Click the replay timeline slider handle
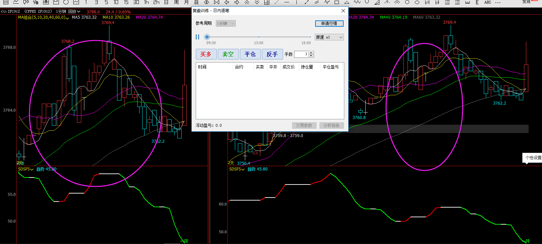This screenshot has width=542, height=244. [207, 37]
